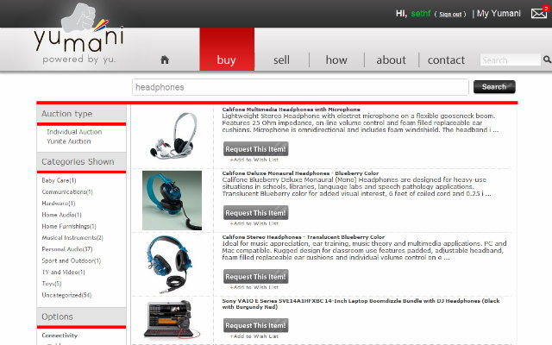This screenshot has height=345, width=552.
Task: Open the mail envelope notifications icon
Action: [539, 13]
